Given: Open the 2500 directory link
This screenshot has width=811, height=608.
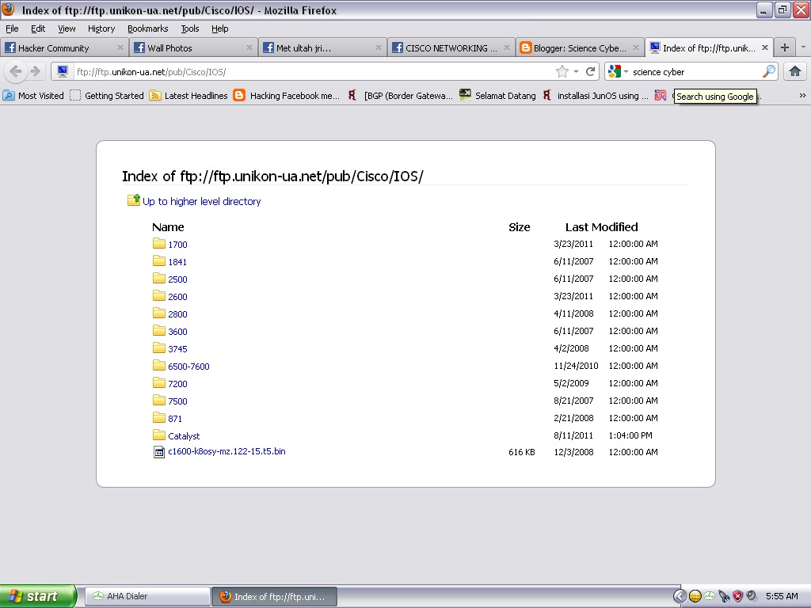Looking at the screenshot, I should click(x=177, y=279).
